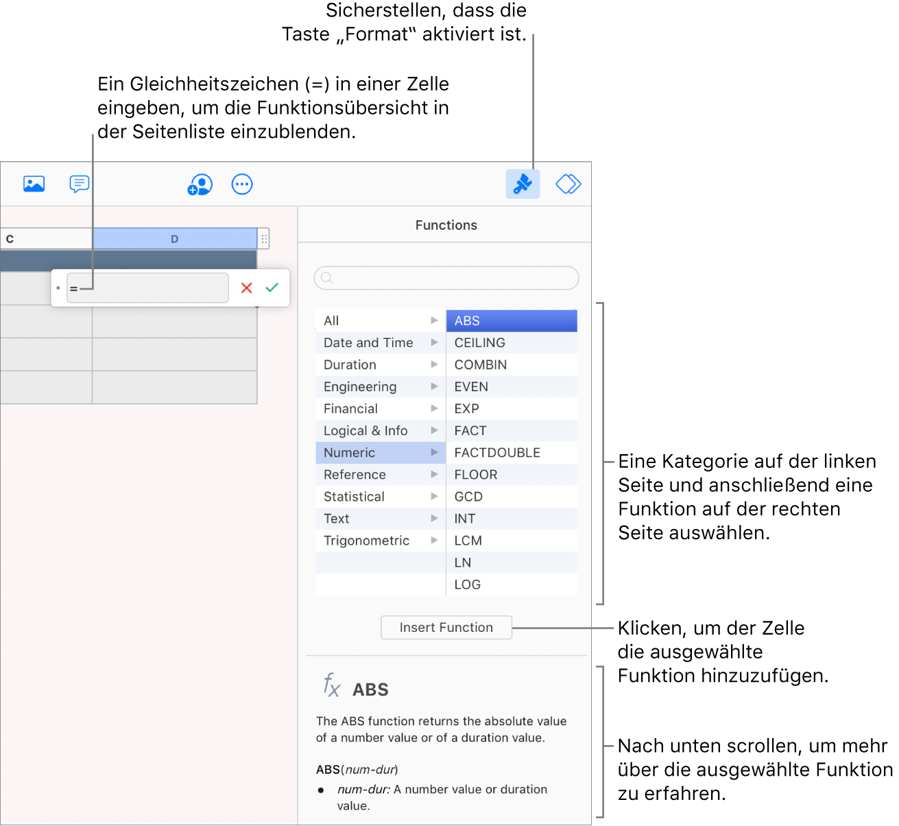Screen dimensions: 899x826
Task: Click the formula editor text field
Action: pyautogui.click(x=147, y=288)
